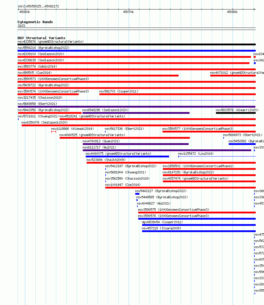Click nsv1001447 Coe2014 label
Image resolution: width=264 pixels, height=305 pixels.
point(123,185)
